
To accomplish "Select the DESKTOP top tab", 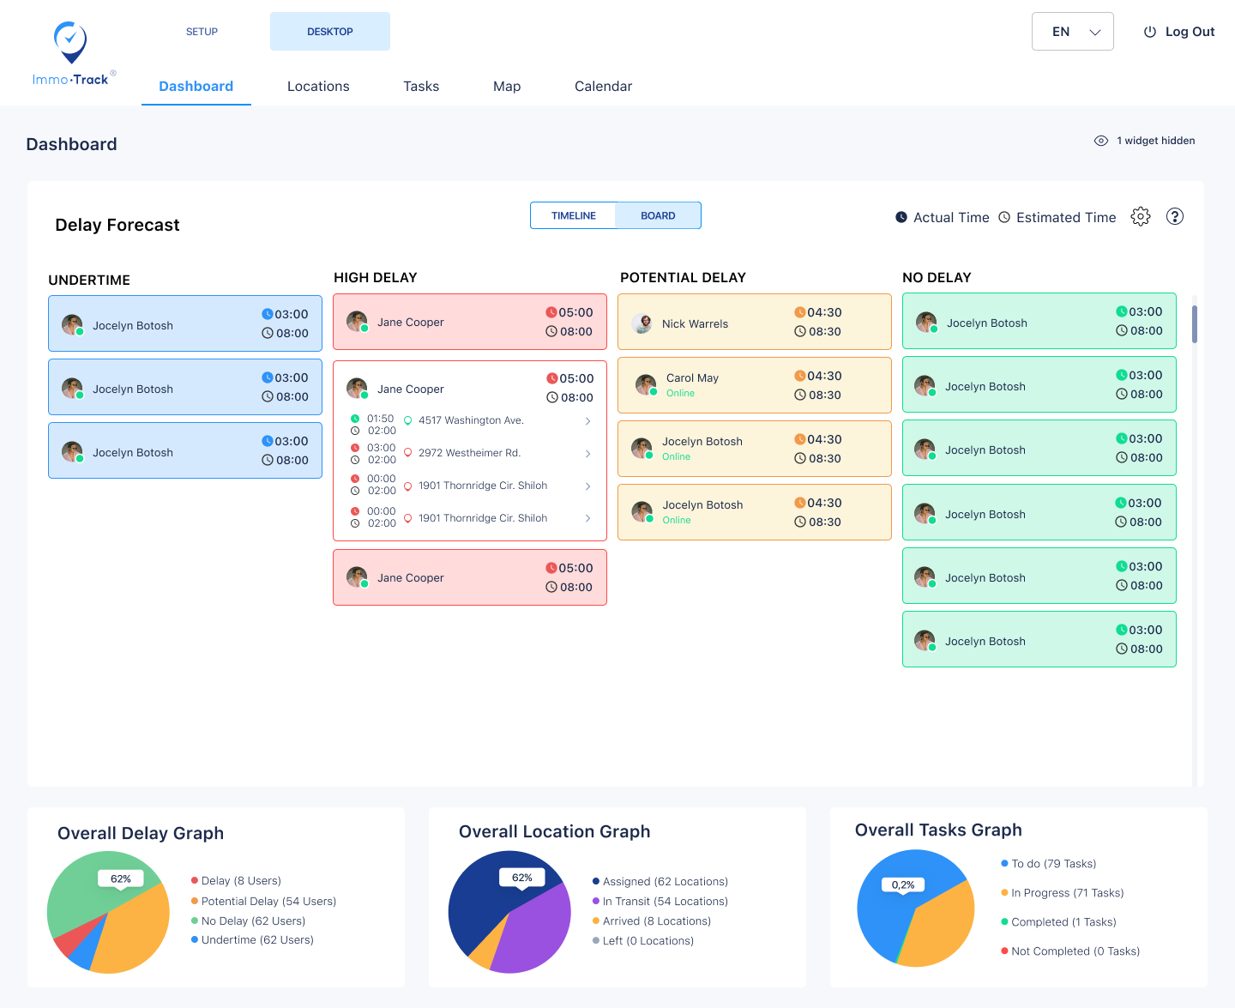I will point(330,32).
